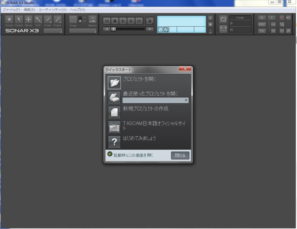Flip the Snap To/By switch
Screen dimensions: 297x229
click(80, 19)
